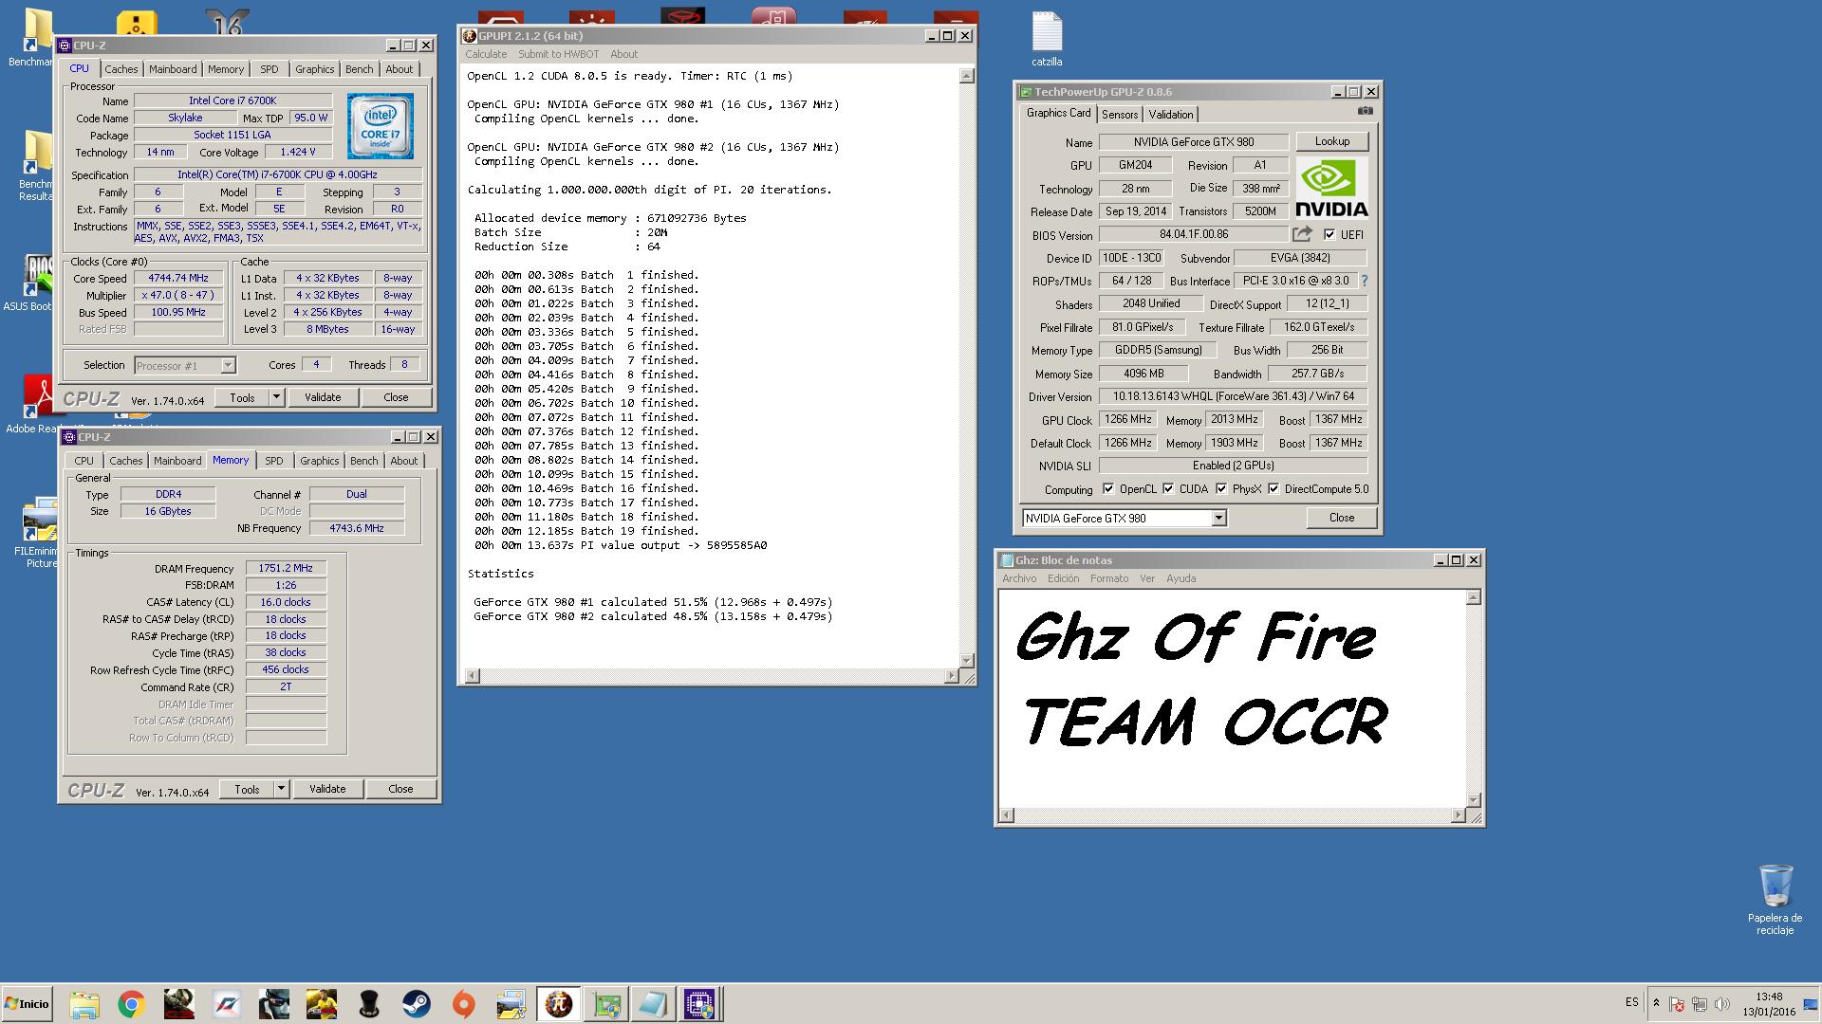This screenshot has height=1024, width=1822.
Task: Open Calculate menu in GPUPI
Action: 486,54
